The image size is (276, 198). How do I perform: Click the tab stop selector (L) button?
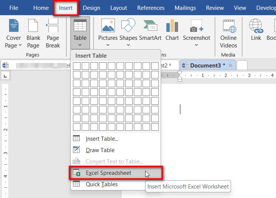click(x=5, y=76)
